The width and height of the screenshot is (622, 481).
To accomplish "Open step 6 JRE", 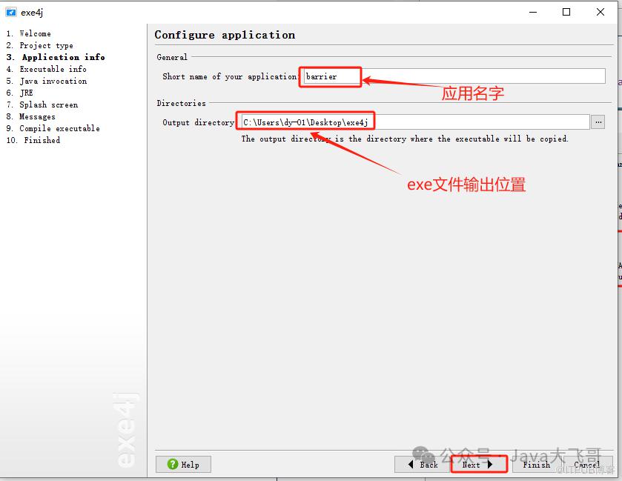I will point(19,93).
